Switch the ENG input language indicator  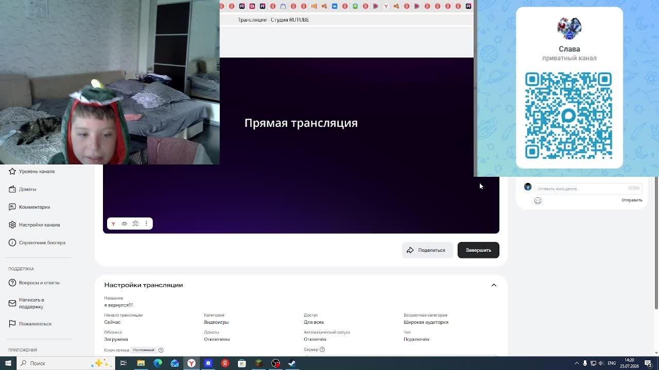pos(612,363)
